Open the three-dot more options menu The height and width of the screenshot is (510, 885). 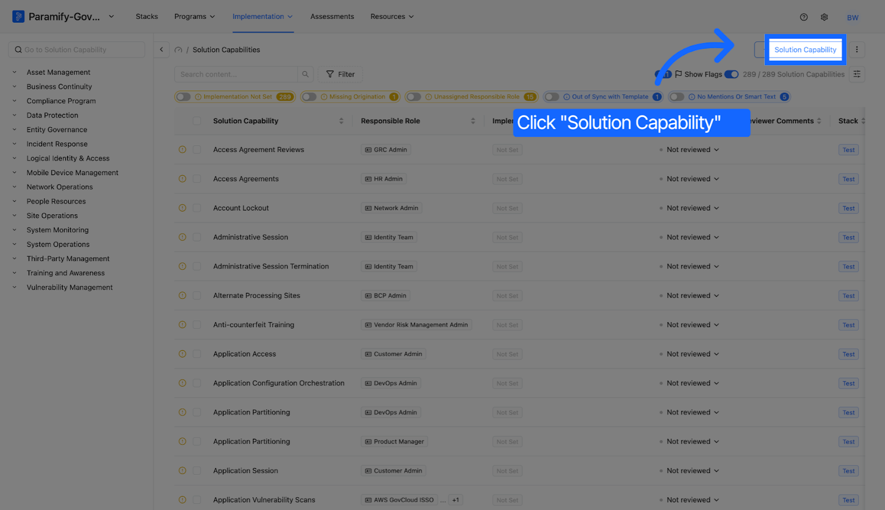point(857,50)
